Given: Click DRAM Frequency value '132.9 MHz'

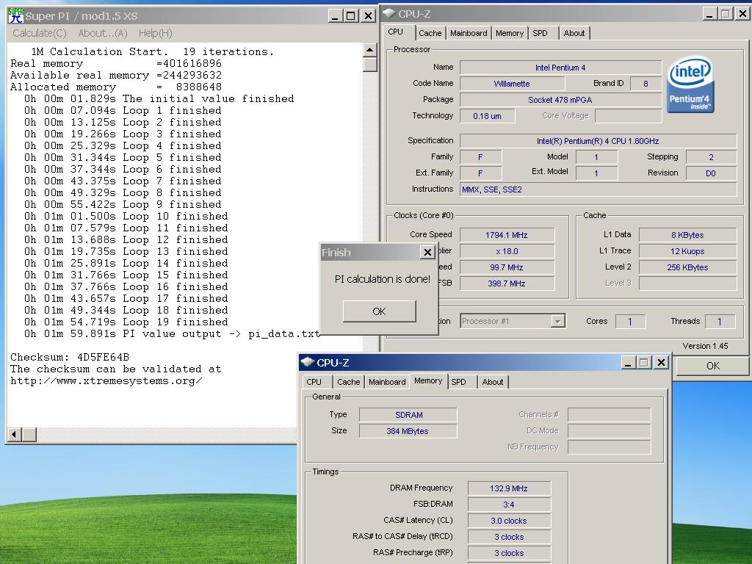Looking at the screenshot, I should [x=509, y=488].
